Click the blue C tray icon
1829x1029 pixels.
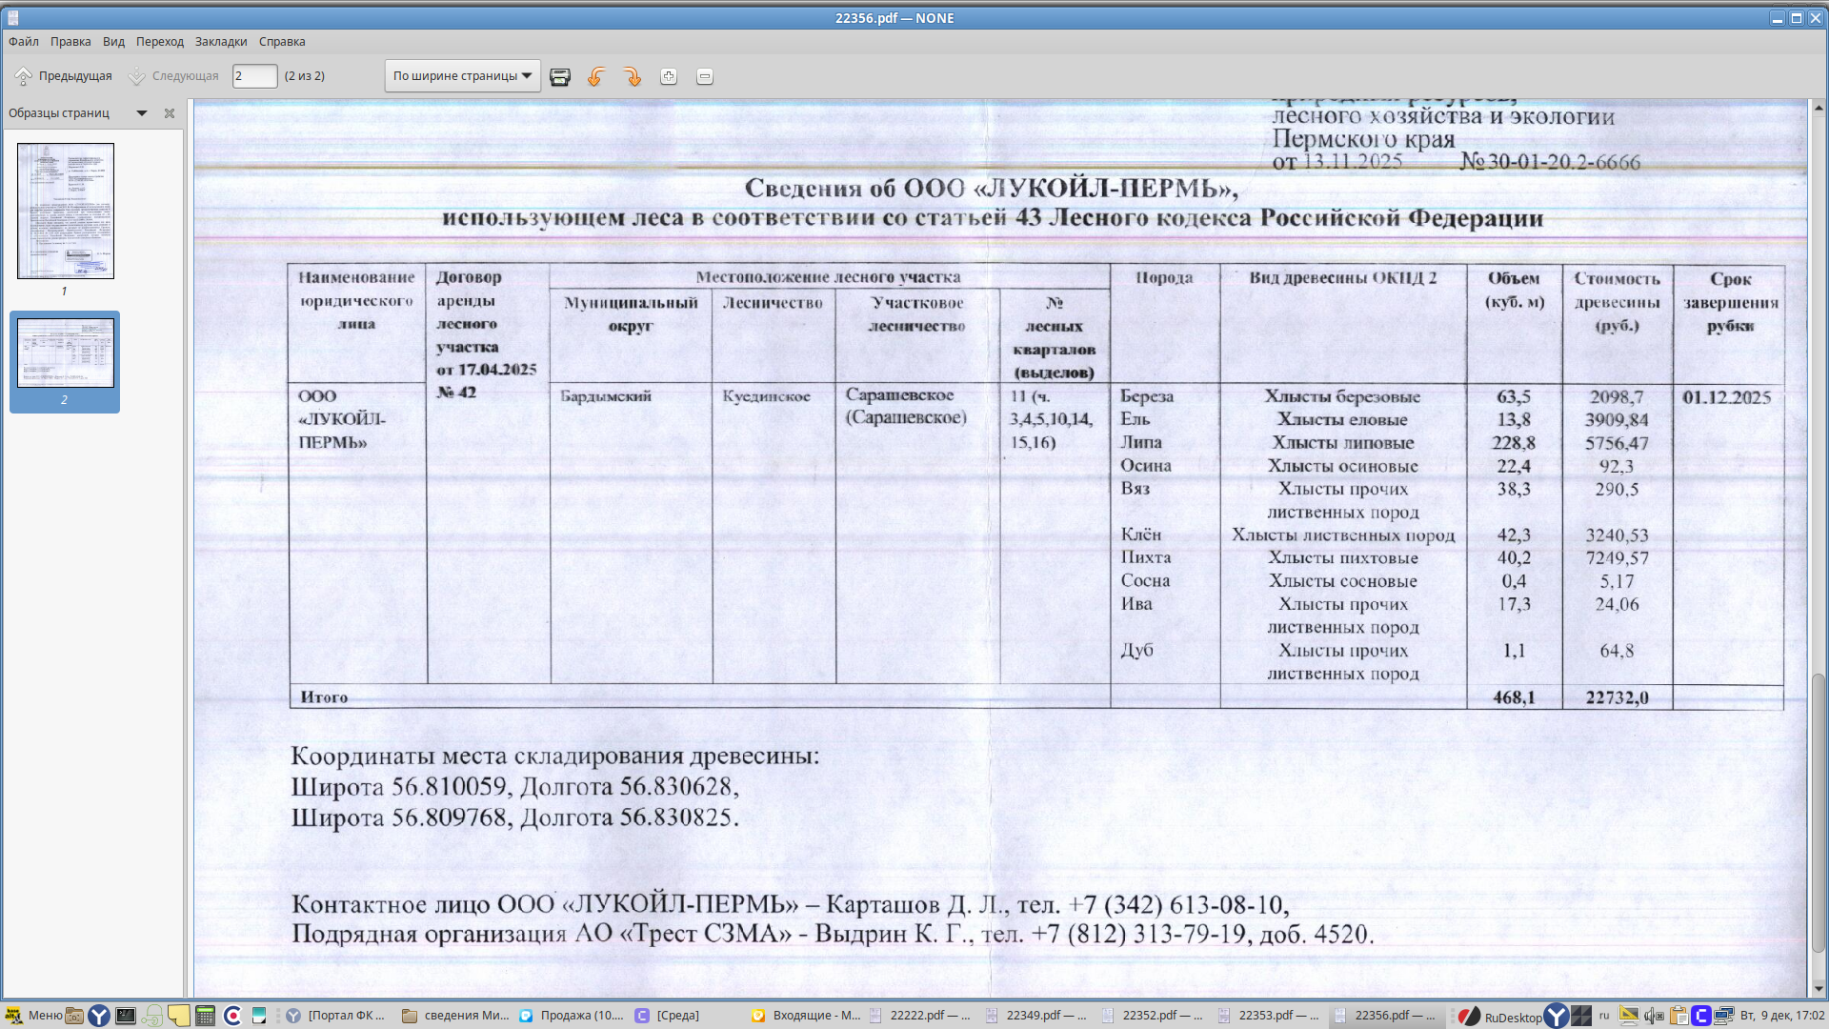[1700, 1016]
